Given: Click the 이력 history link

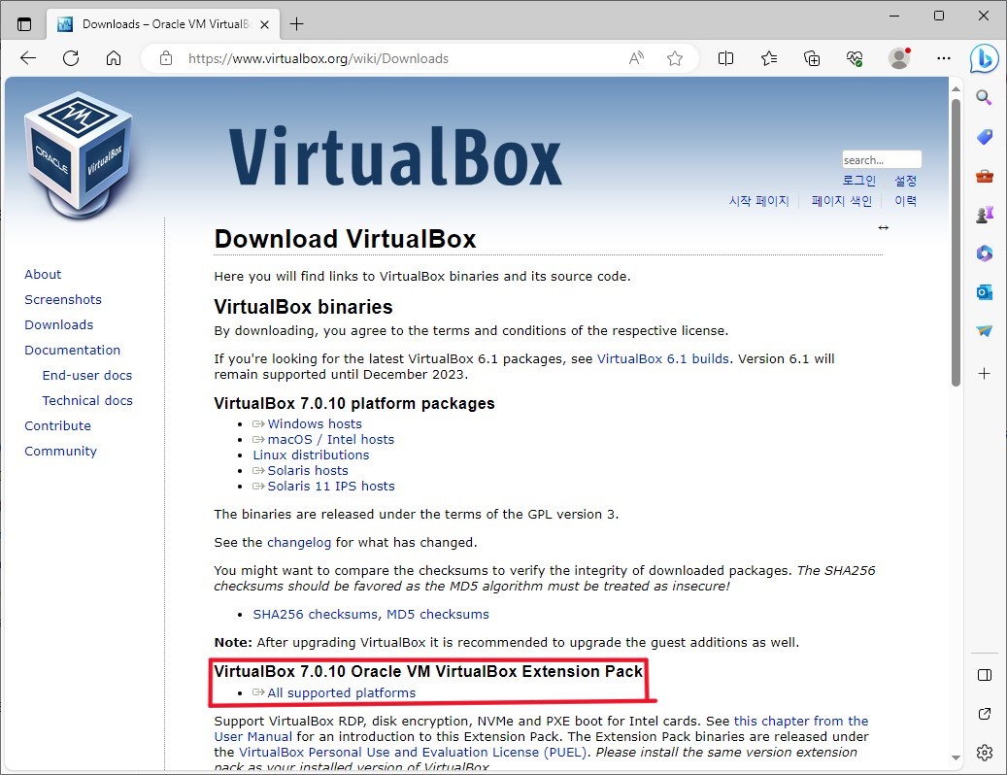Looking at the screenshot, I should pos(906,201).
